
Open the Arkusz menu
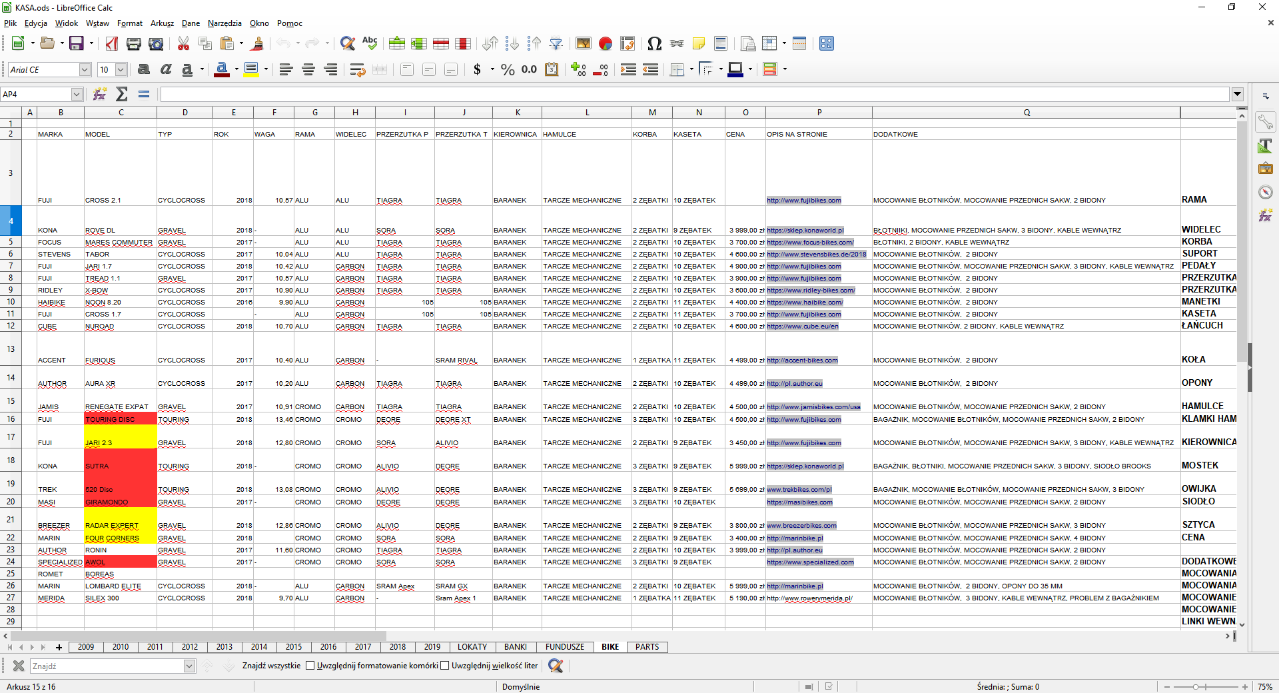click(x=162, y=23)
